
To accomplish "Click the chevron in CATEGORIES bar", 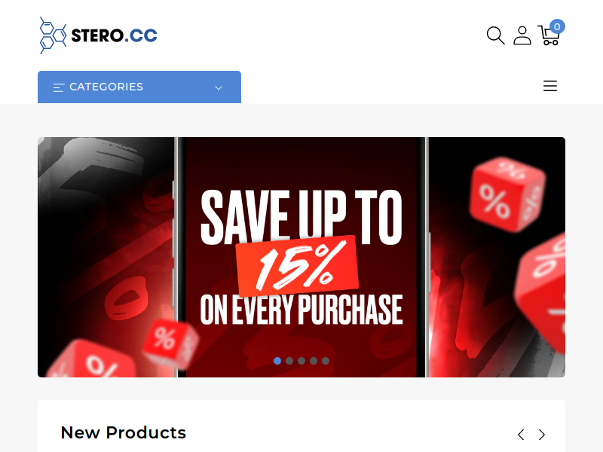I will coord(219,88).
